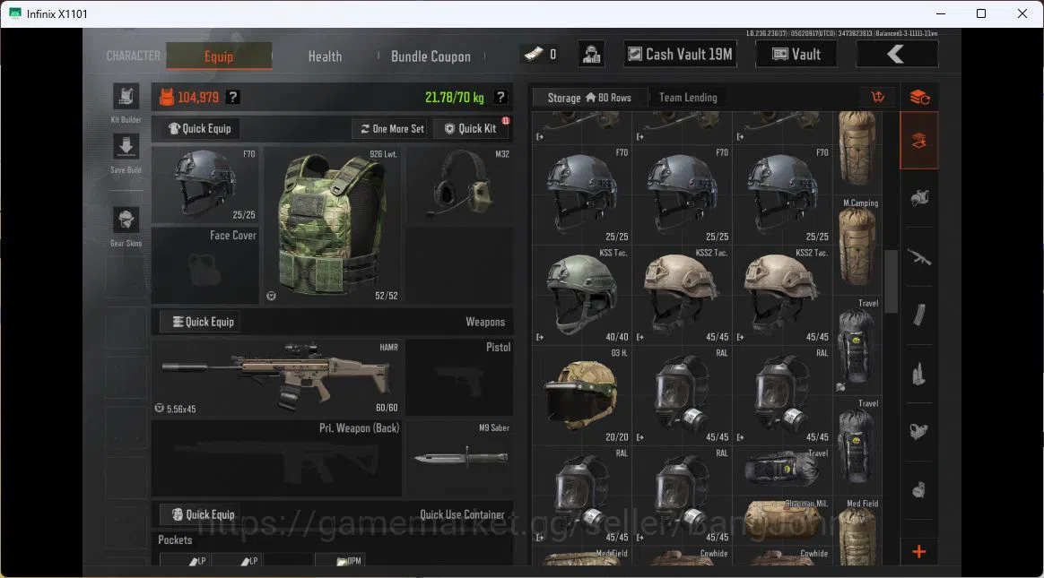This screenshot has width=1044, height=578.
Task: Filter storage by weapon attachments icon
Action: coord(919,432)
